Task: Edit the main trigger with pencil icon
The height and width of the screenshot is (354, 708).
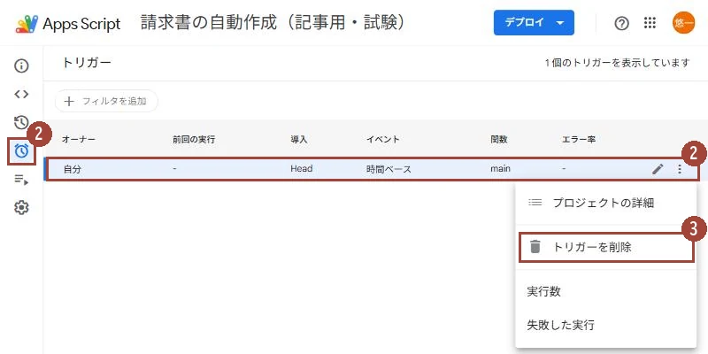Action: 658,169
